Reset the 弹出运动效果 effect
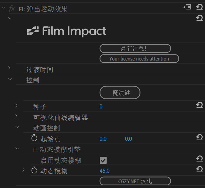 tap(200, 7)
